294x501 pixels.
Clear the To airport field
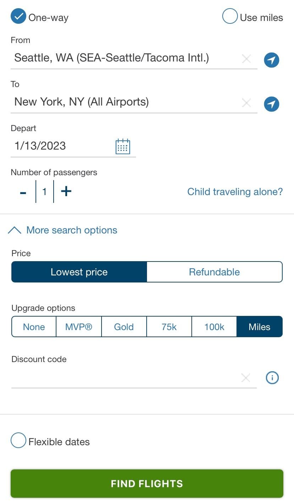point(246,103)
